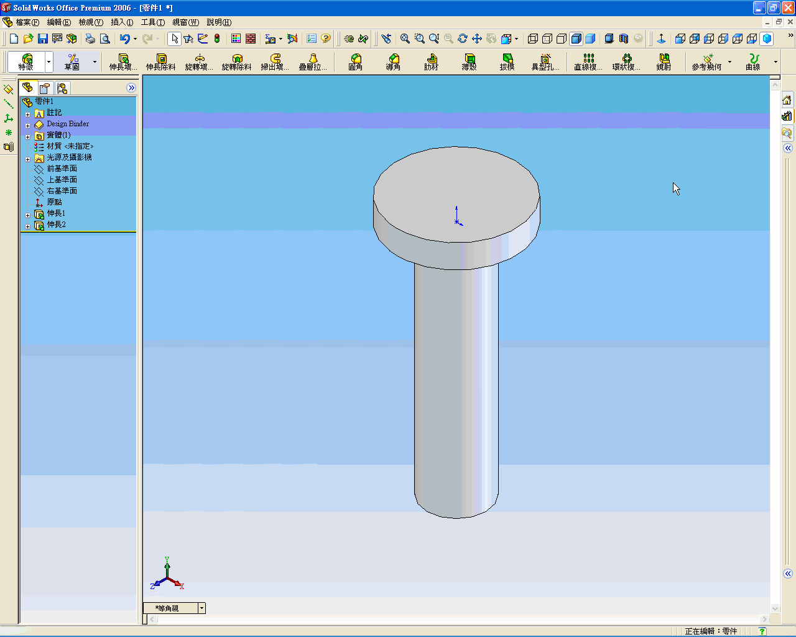Click the 旋轉除料 revolved cut icon

point(237,62)
